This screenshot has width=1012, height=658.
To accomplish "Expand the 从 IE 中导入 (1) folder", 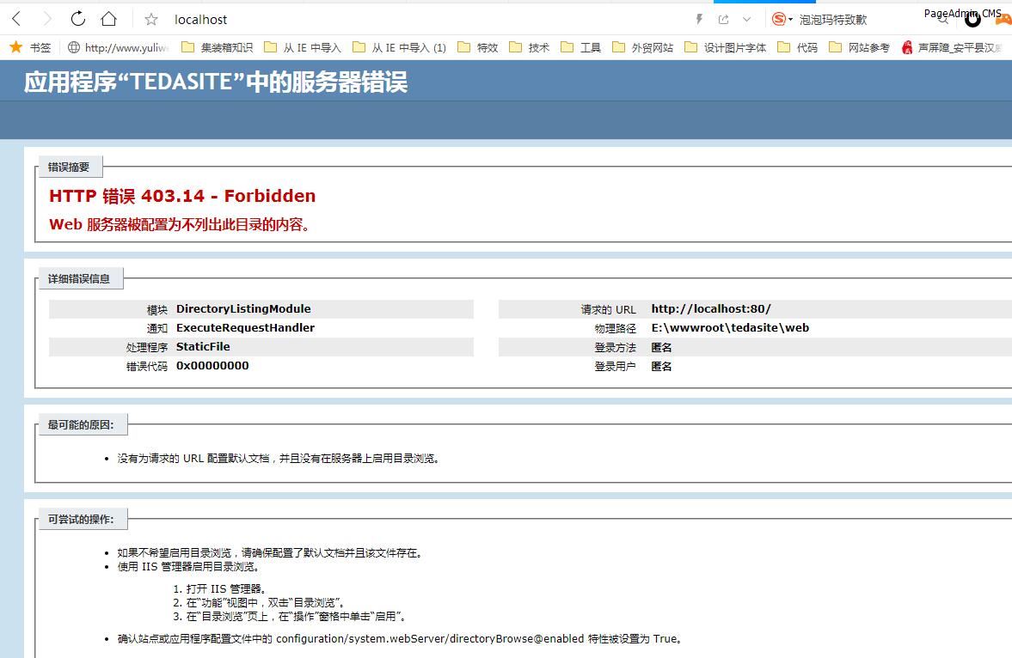I will (399, 47).
